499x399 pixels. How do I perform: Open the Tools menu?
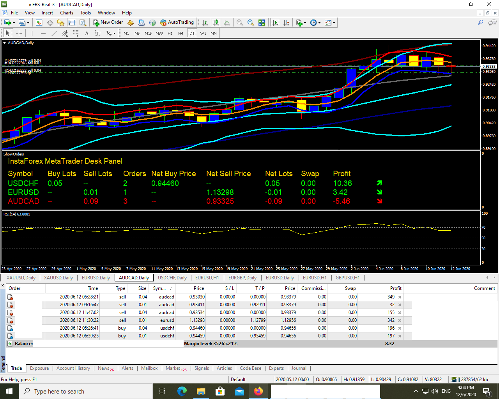pos(85,13)
